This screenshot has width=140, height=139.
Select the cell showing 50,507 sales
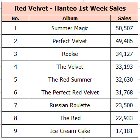point(124,28)
